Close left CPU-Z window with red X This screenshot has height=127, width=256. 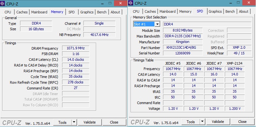pos(121,3)
